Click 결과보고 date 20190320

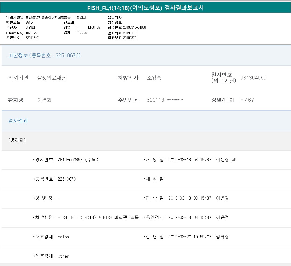(130, 38)
